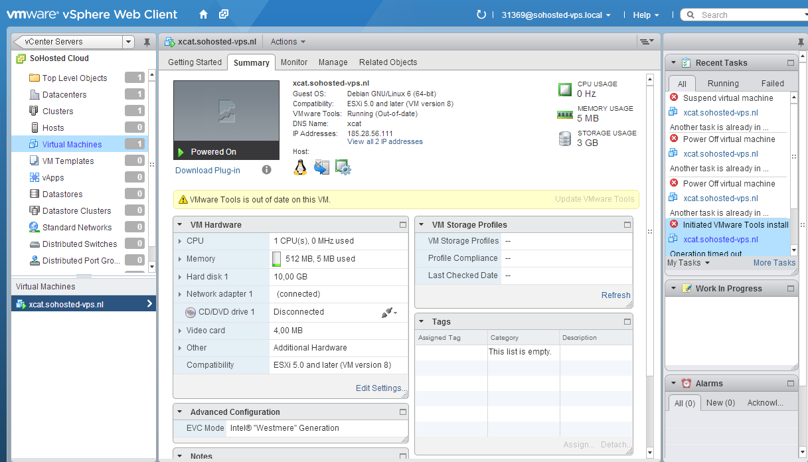
Task: Expand the CPU hardware row
Action: click(180, 241)
